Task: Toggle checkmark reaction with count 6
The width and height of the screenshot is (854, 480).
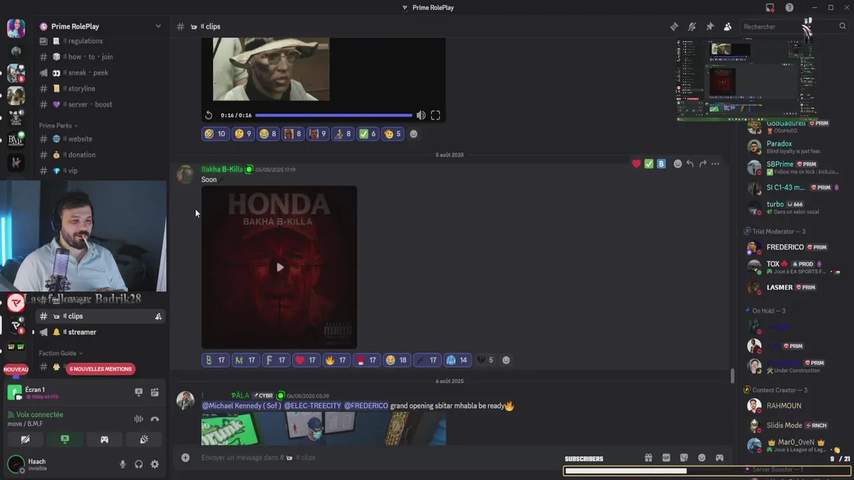Action: [367, 134]
